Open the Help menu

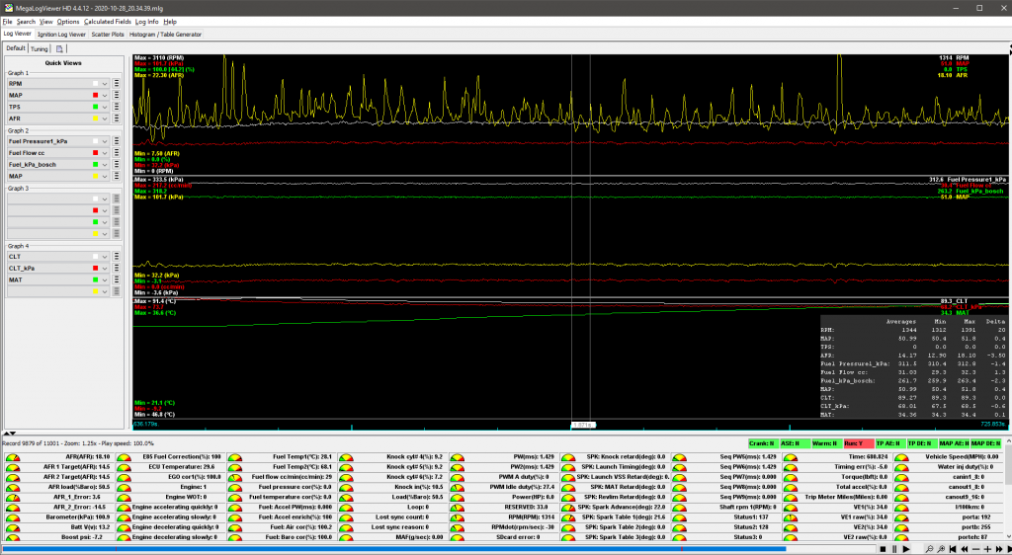click(x=170, y=22)
